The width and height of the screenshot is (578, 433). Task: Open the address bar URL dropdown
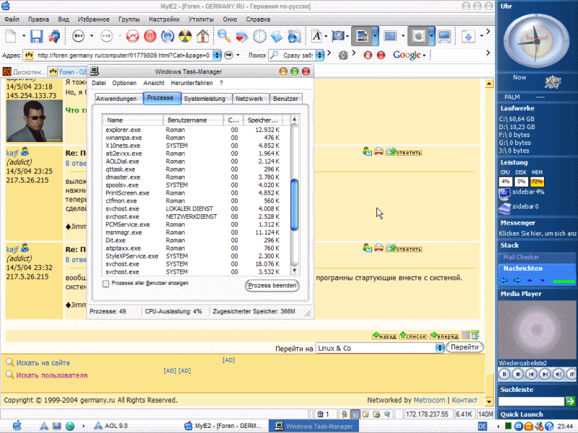tap(217, 56)
